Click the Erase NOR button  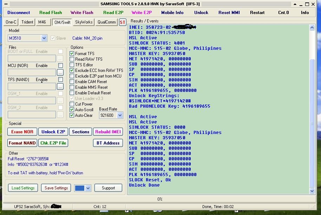click(22, 132)
